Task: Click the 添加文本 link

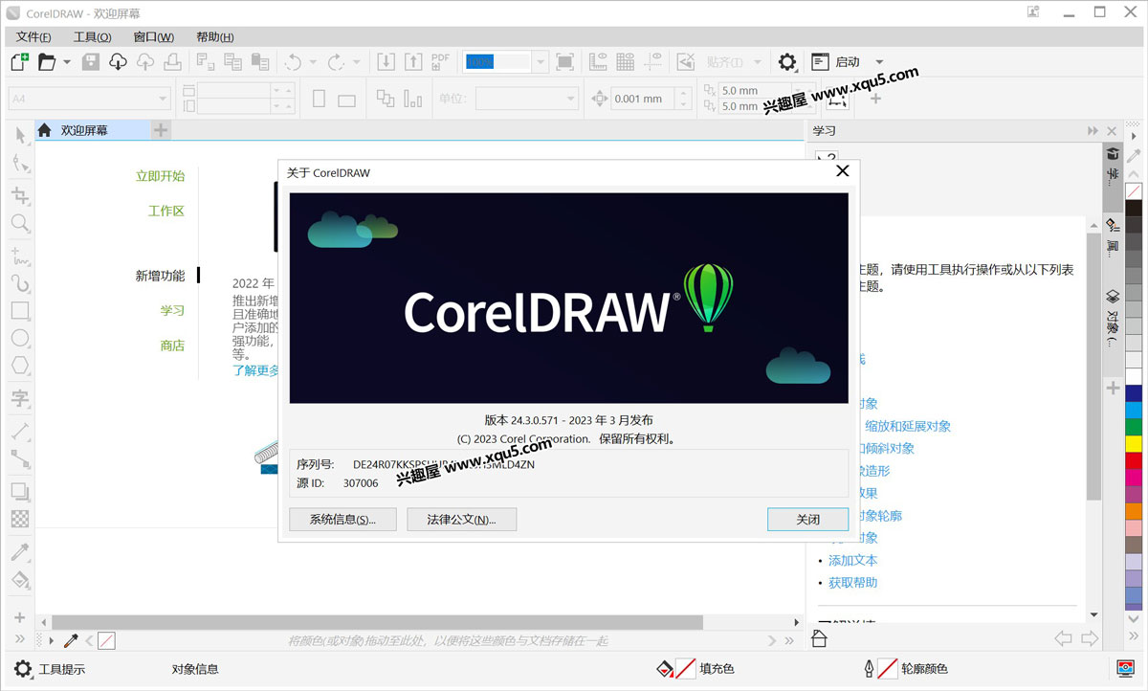Action: click(x=852, y=560)
